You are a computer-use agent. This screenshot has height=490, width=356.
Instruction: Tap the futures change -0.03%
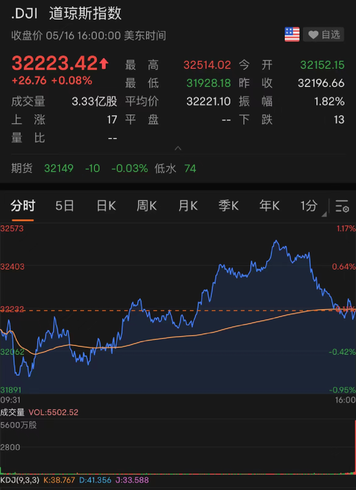click(129, 169)
